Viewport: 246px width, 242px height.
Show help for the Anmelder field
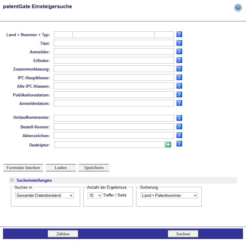(179, 51)
